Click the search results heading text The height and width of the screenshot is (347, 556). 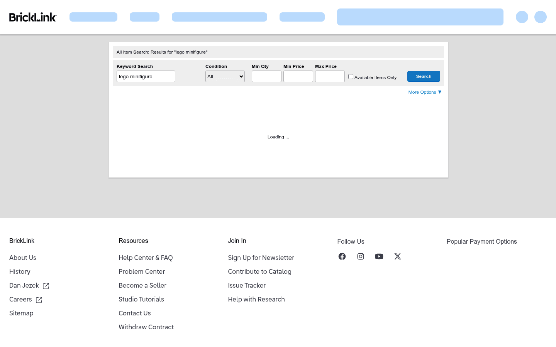point(162,52)
